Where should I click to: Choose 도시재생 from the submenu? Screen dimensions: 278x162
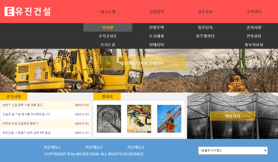(x=156, y=36)
